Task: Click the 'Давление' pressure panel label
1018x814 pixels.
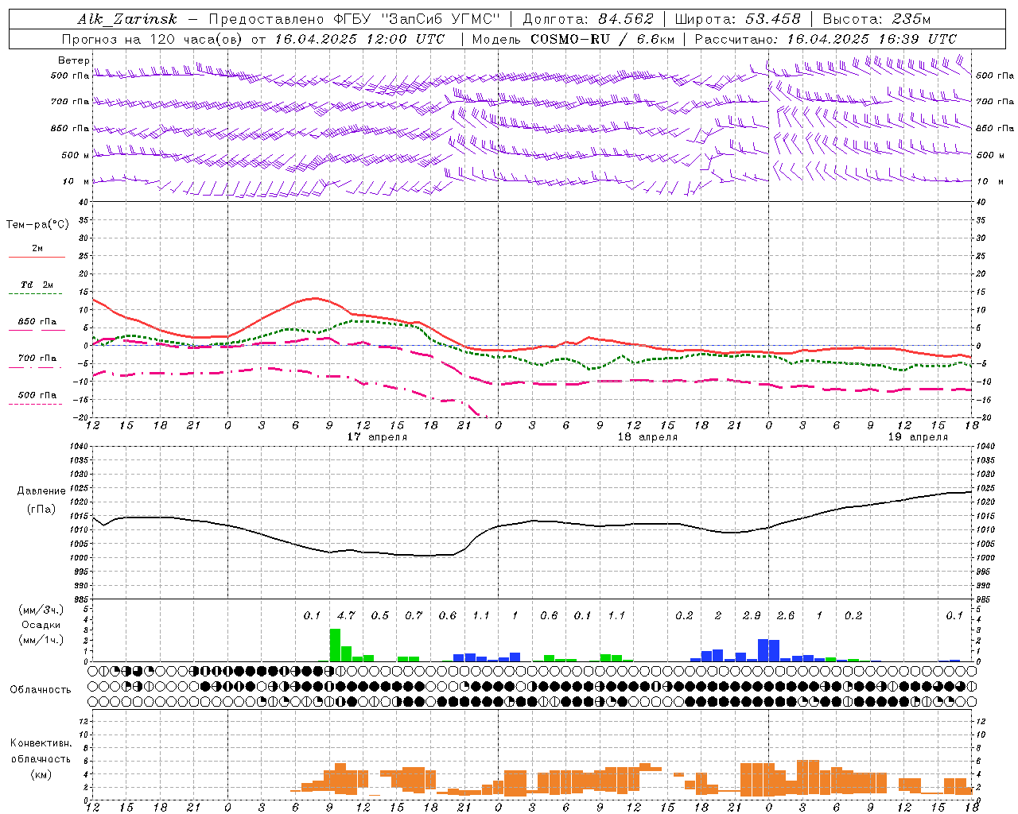Action: tap(41, 491)
